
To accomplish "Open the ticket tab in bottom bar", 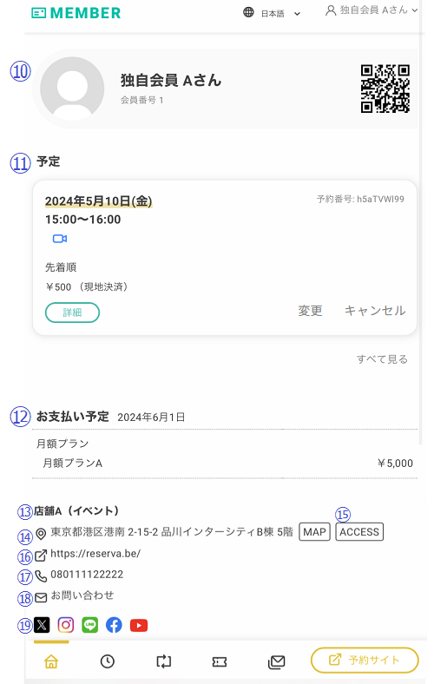I will pos(220,661).
